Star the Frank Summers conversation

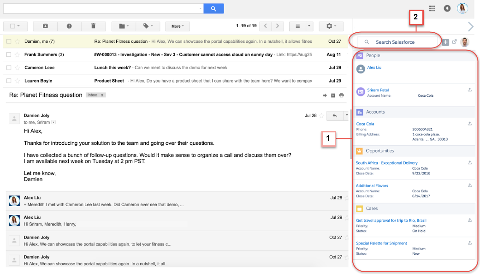click(18, 54)
